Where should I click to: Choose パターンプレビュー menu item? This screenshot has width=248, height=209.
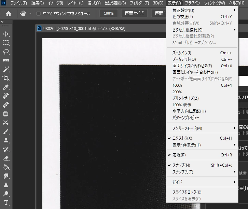click(x=202, y=117)
